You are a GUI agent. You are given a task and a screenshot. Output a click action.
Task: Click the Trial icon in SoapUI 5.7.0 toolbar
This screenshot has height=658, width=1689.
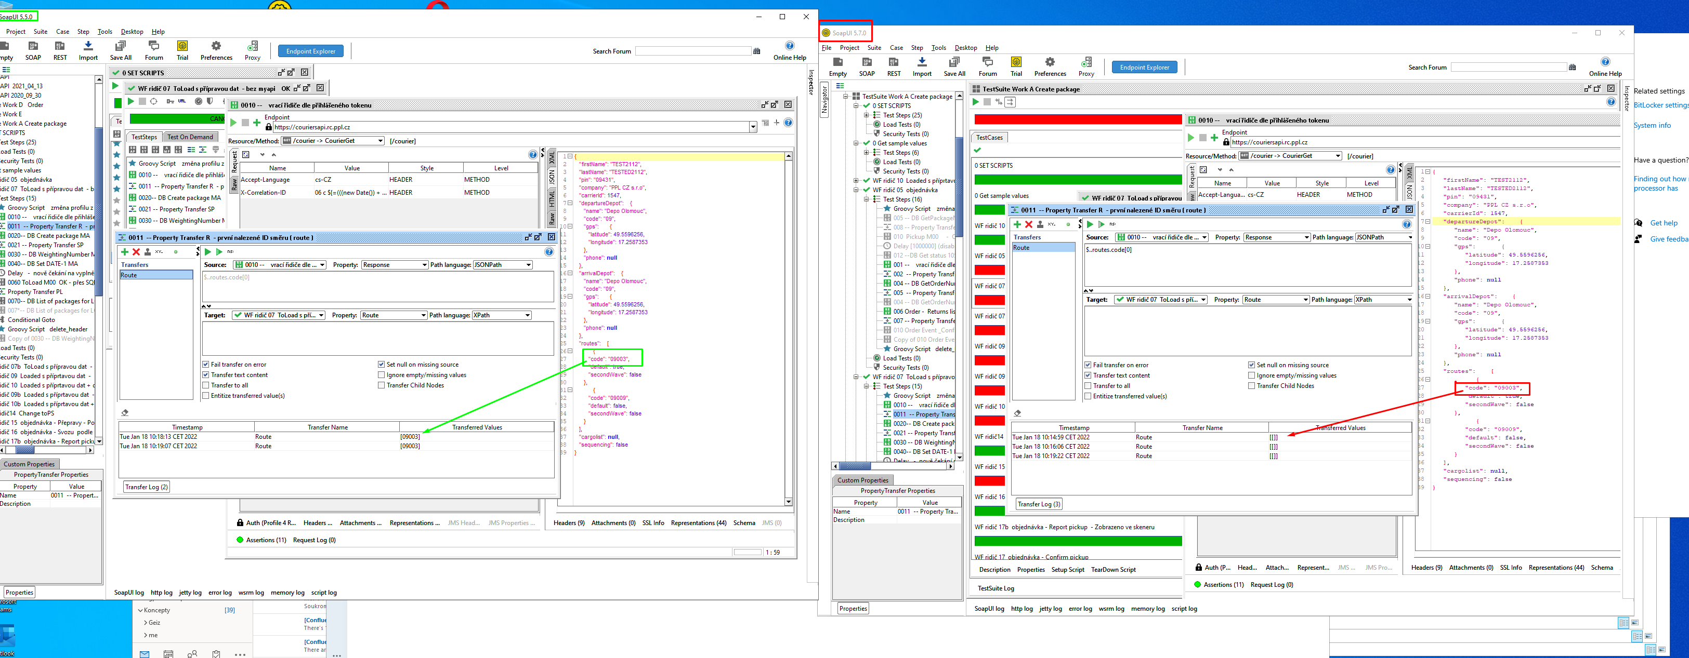[1016, 62]
